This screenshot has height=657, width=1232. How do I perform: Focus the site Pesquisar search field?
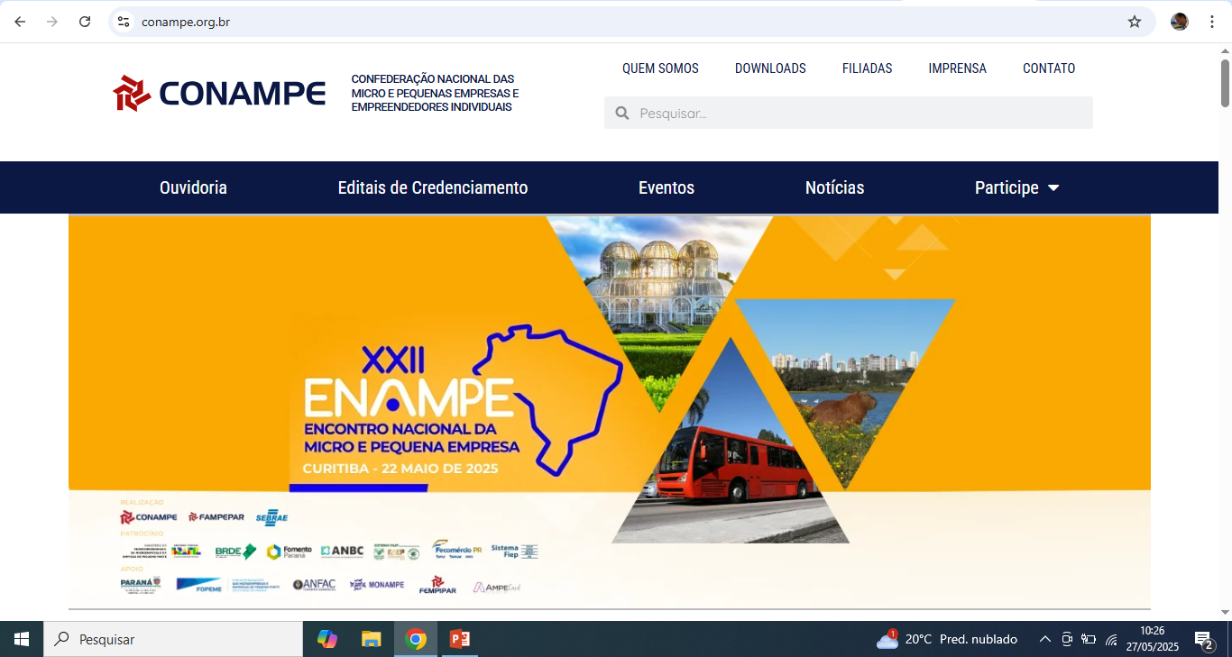coord(849,113)
